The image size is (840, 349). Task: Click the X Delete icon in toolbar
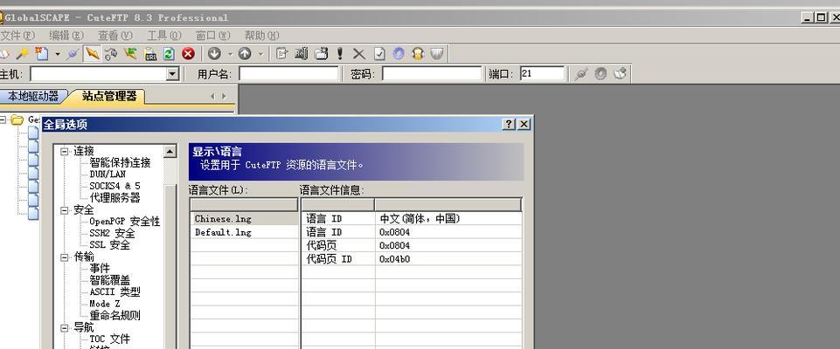click(359, 53)
